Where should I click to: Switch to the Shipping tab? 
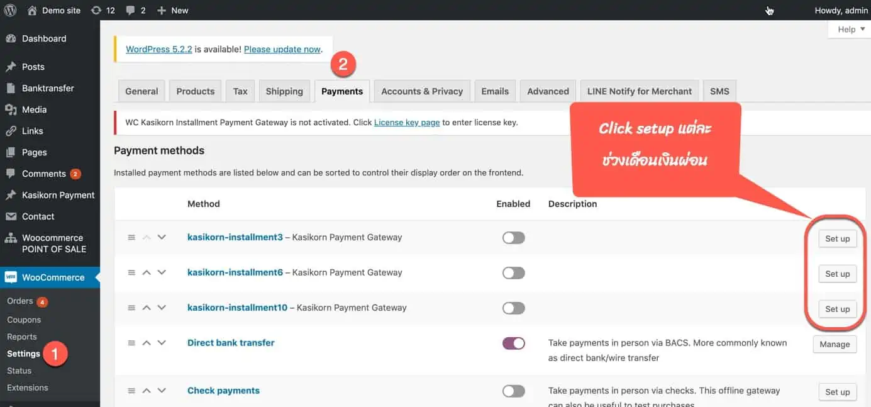pyautogui.click(x=284, y=91)
